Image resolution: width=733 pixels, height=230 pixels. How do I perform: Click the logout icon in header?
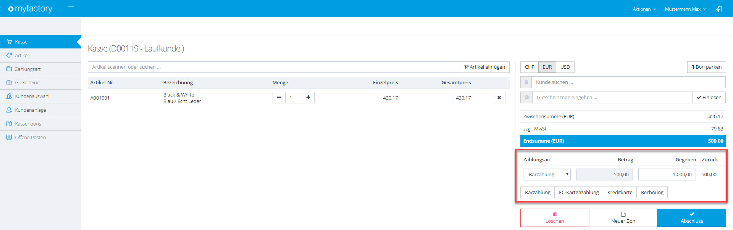(x=719, y=9)
